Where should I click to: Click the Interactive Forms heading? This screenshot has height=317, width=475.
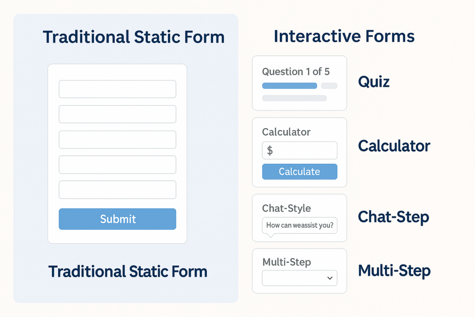pyautogui.click(x=344, y=36)
